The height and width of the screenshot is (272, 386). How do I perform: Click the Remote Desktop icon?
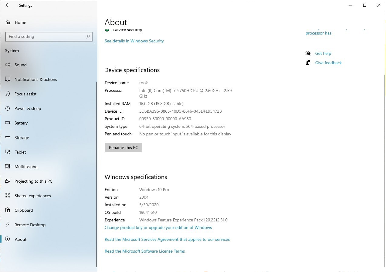(x=8, y=225)
